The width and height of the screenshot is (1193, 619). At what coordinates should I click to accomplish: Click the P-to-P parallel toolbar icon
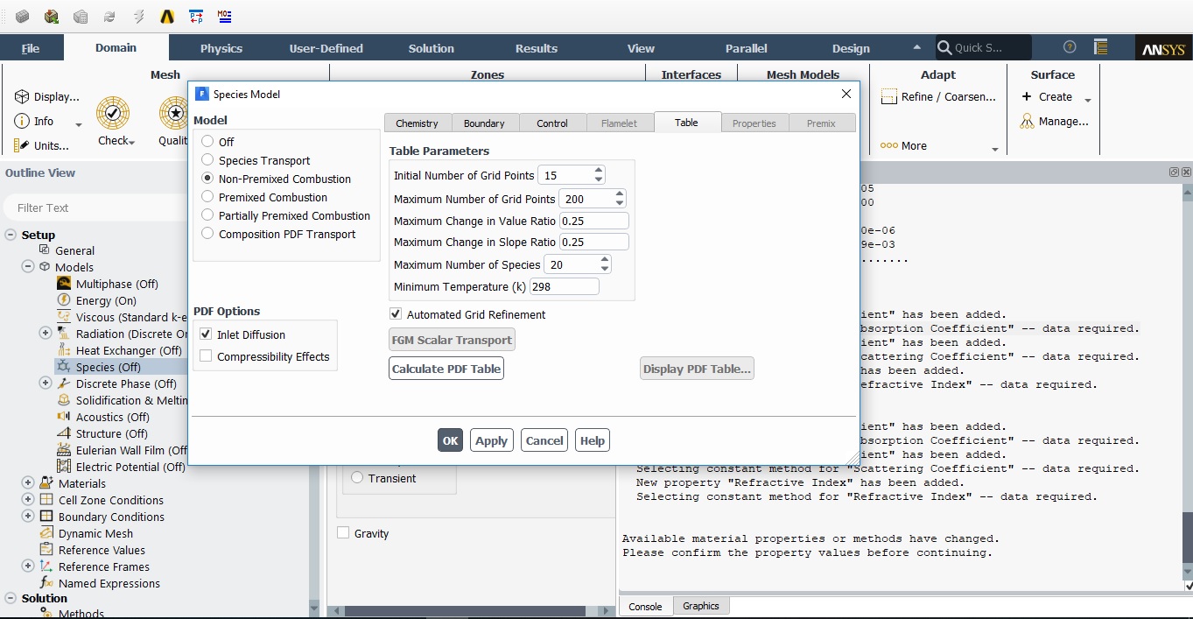(x=195, y=16)
